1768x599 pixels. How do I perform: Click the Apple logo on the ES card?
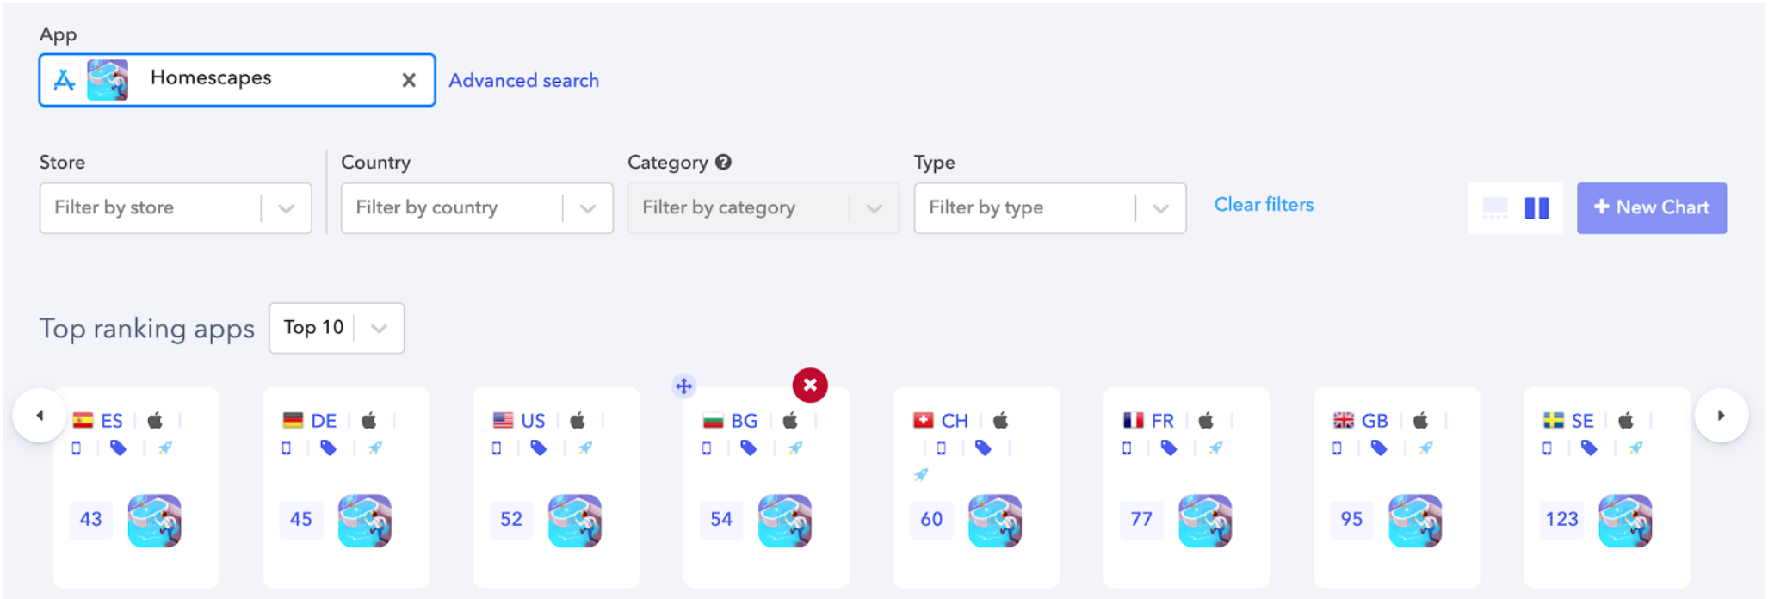click(156, 420)
